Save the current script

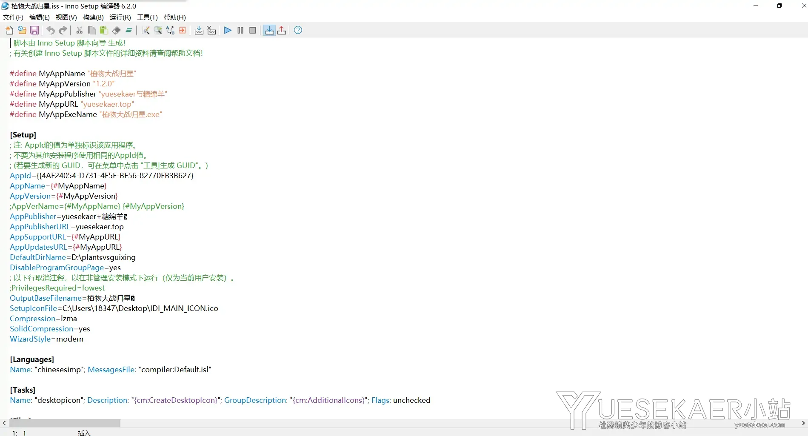click(34, 30)
